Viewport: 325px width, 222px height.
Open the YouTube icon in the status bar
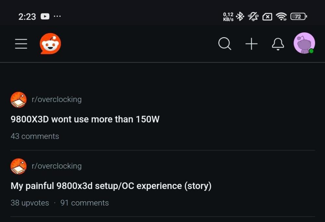coord(45,16)
